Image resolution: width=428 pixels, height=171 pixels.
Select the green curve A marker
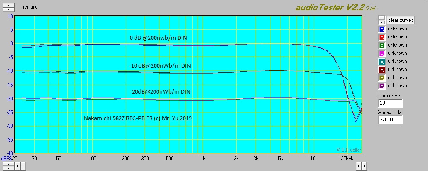pyautogui.click(x=382, y=45)
